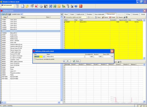Click print icon next to Sloupce
The width and height of the screenshot is (147, 107).
(124, 17)
